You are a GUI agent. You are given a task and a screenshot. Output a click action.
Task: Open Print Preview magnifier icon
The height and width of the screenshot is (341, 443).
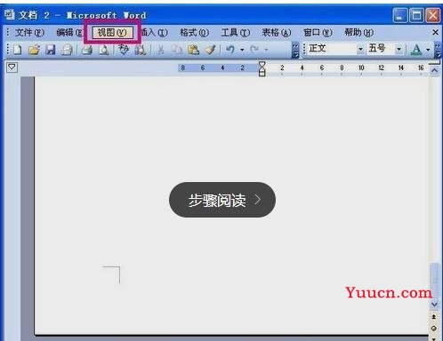point(104,50)
